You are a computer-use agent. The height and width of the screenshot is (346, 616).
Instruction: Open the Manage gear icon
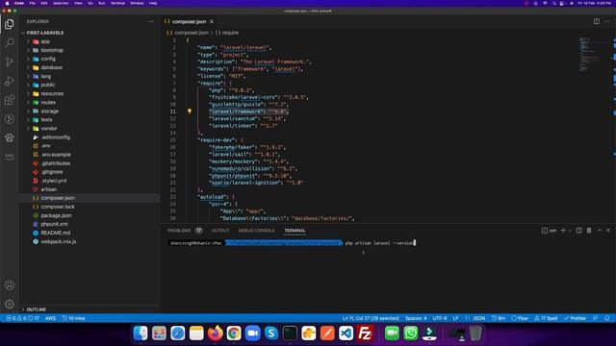pyautogui.click(x=10, y=304)
